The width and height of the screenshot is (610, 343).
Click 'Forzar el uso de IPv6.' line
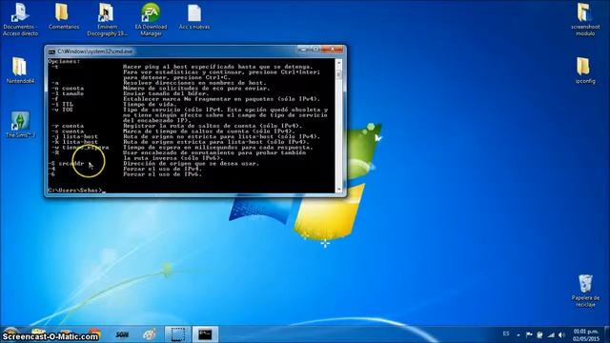tap(163, 174)
